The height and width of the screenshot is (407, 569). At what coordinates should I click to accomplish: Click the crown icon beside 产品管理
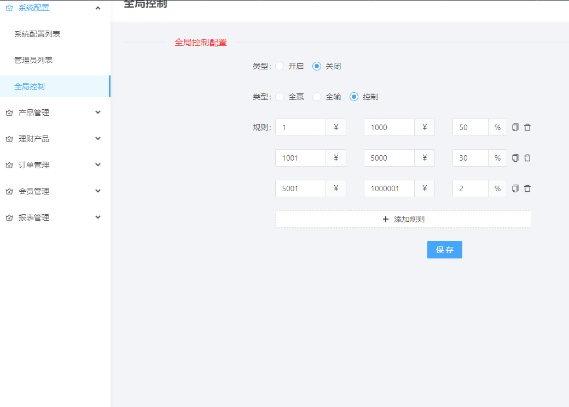[9, 113]
